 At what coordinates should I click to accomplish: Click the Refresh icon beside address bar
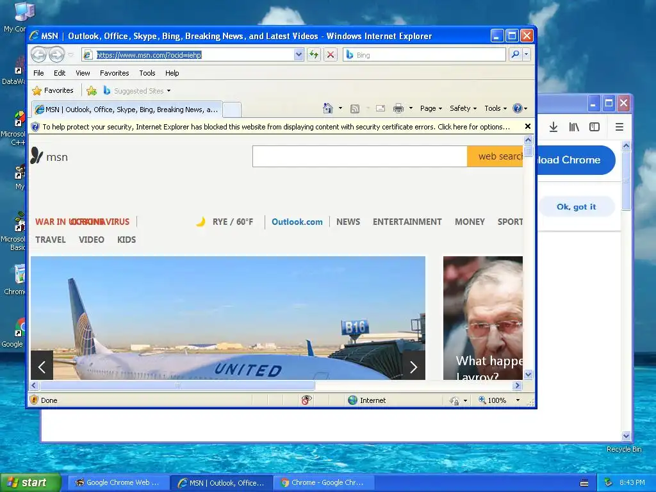pyautogui.click(x=314, y=54)
